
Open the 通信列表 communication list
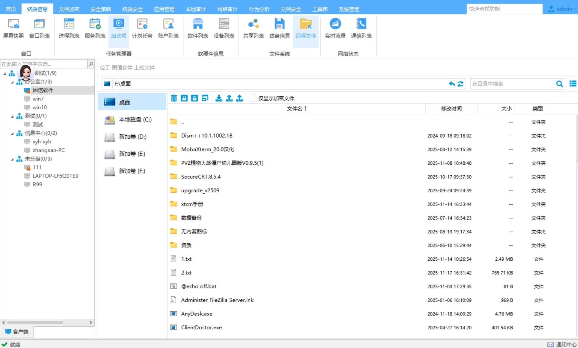pyautogui.click(x=361, y=28)
